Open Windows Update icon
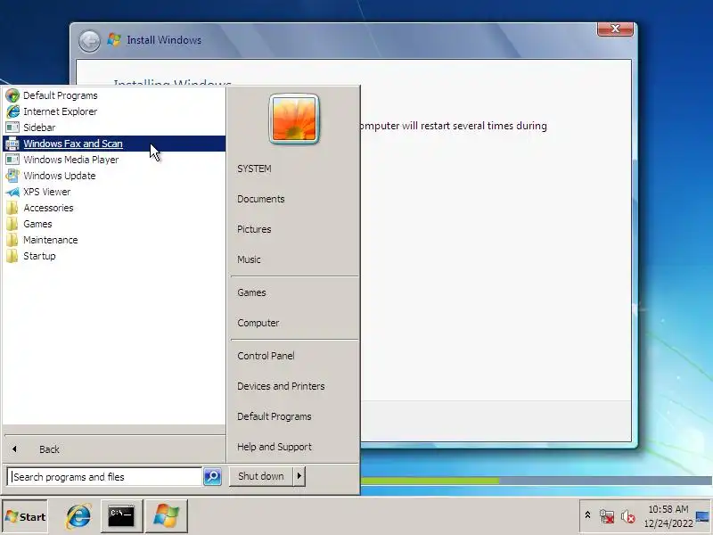The image size is (713, 535). pyautogui.click(x=12, y=176)
